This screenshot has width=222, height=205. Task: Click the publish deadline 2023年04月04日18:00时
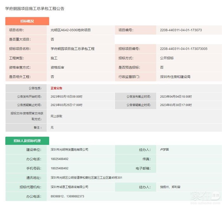176,97
